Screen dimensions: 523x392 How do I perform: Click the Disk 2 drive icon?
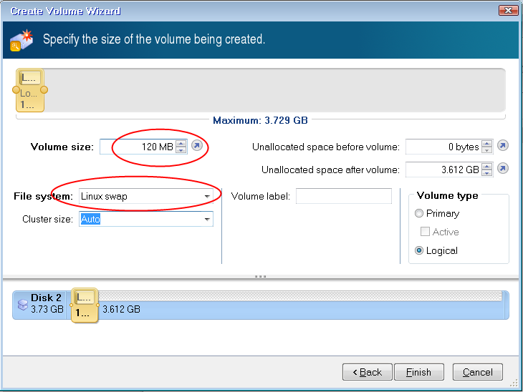23,305
